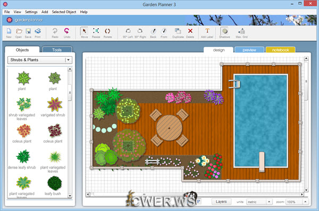Open the Selected Object menu
The width and height of the screenshot is (319, 211).
pyautogui.click(x=64, y=12)
